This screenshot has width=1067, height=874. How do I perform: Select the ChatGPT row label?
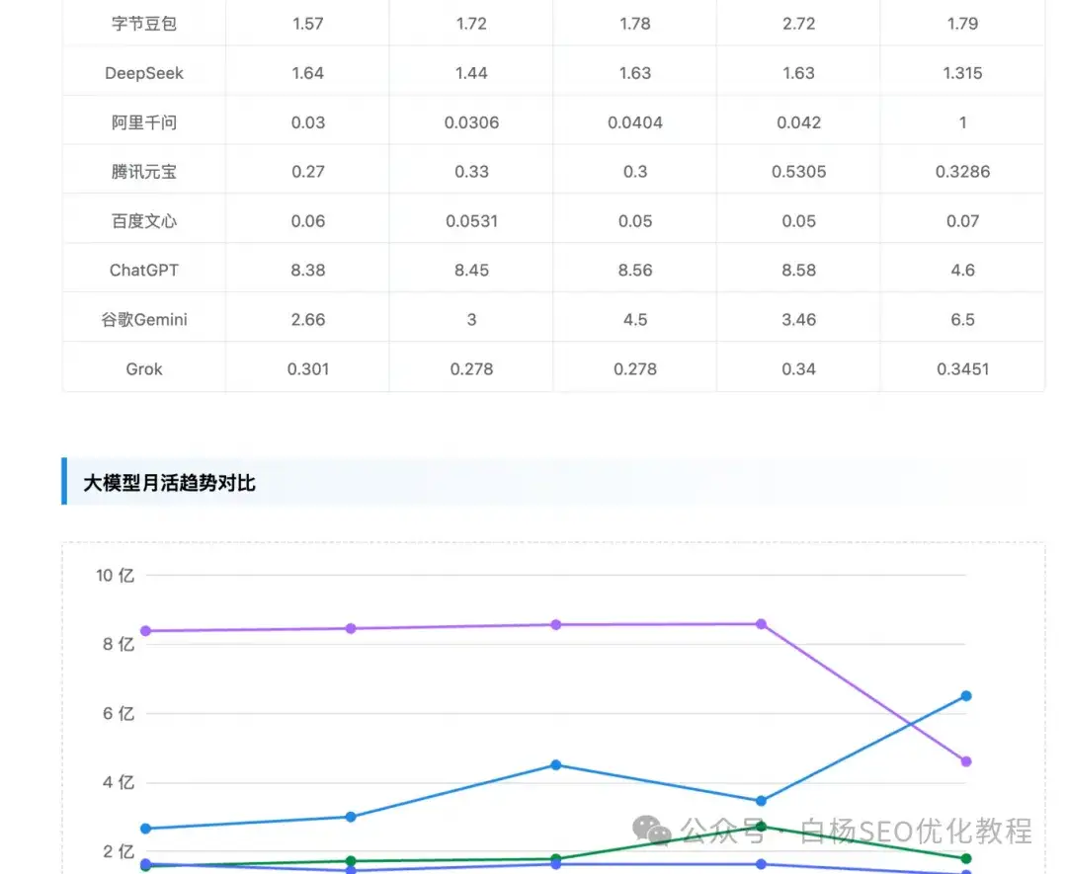143,271
